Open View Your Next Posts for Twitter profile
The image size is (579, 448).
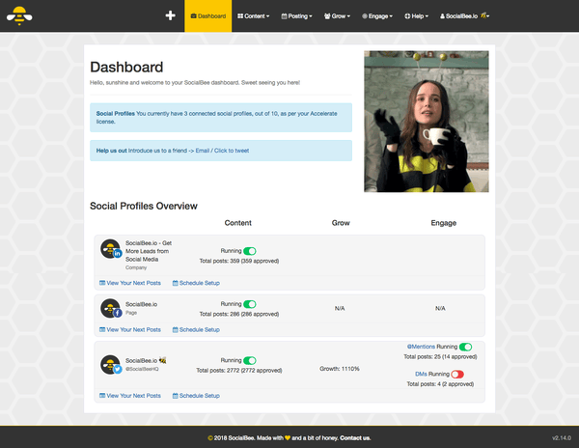click(x=130, y=396)
